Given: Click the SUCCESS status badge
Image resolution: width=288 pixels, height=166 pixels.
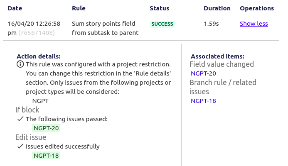Looking at the screenshot, I should point(162,24).
